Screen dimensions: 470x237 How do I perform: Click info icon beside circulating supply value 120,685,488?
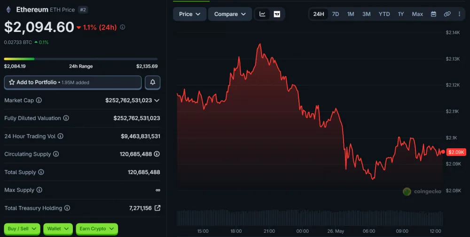(x=157, y=154)
